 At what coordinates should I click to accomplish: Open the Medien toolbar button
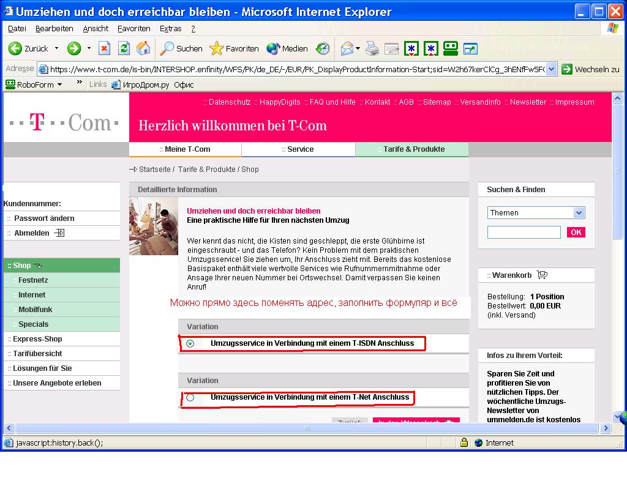(x=287, y=48)
